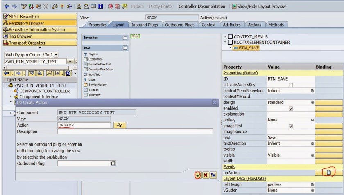Image resolution: width=344 pixels, height=195 pixels.
Task: Open the ZWD_BTN_VISIBILTY_TEST object name history dropdown
Action: pos(70,61)
